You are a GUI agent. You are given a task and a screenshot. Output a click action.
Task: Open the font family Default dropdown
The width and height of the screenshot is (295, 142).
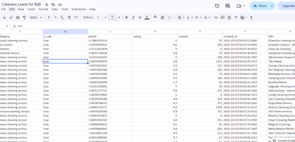pyautogui.click(x=91, y=17)
